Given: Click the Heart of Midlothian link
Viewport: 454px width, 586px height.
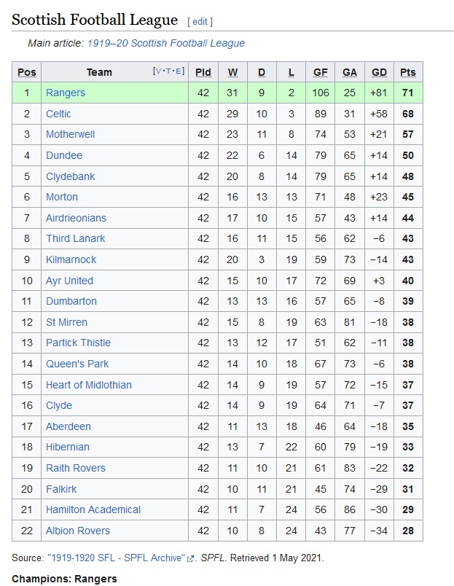Looking at the screenshot, I should [x=89, y=385].
